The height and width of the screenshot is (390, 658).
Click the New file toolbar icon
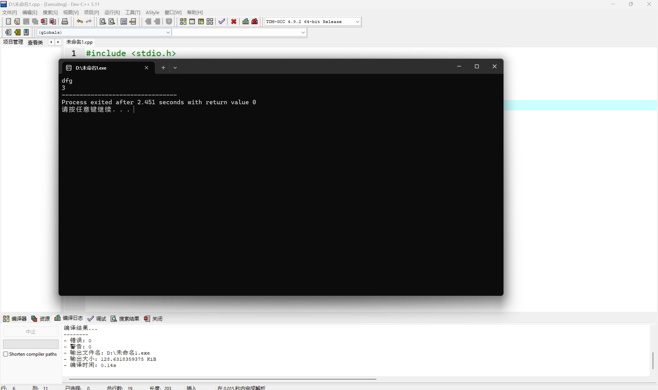click(x=8, y=22)
